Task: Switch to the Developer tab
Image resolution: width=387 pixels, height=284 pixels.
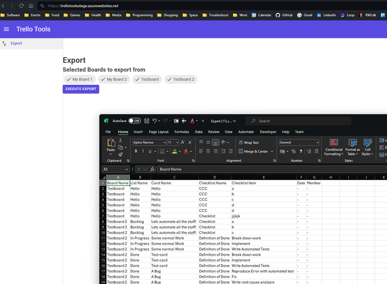Action: coord(268,132)
